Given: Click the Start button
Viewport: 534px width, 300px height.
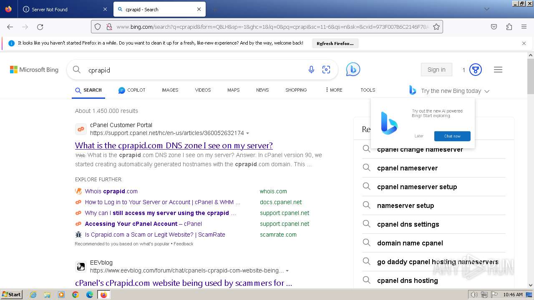Looking at the screenshot, I should (x=12, y=295).
